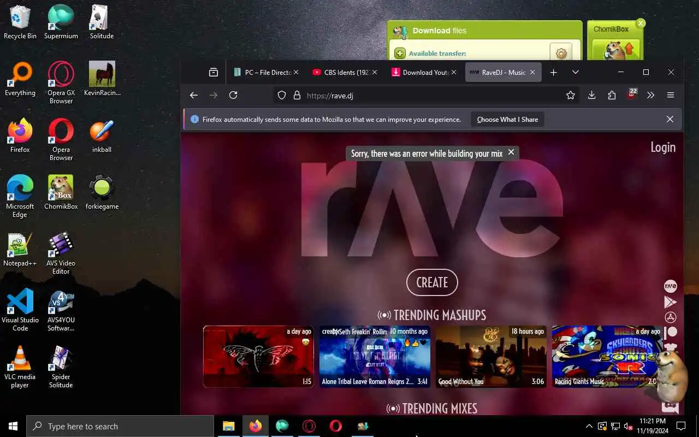Open a new tab with the plus button
Image resolution: width=699 pixels, height=437 pixels.
coord(554,72)
